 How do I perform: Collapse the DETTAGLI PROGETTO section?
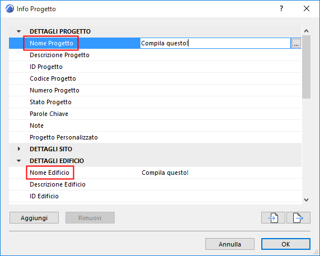click(19, 31)
